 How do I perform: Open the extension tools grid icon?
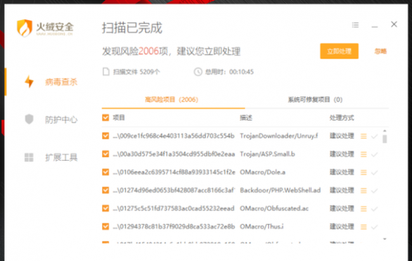(x=29, y=157)
